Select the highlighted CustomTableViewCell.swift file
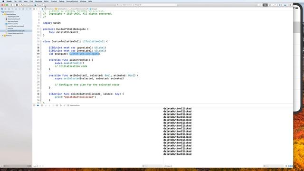 pos(16,31)
